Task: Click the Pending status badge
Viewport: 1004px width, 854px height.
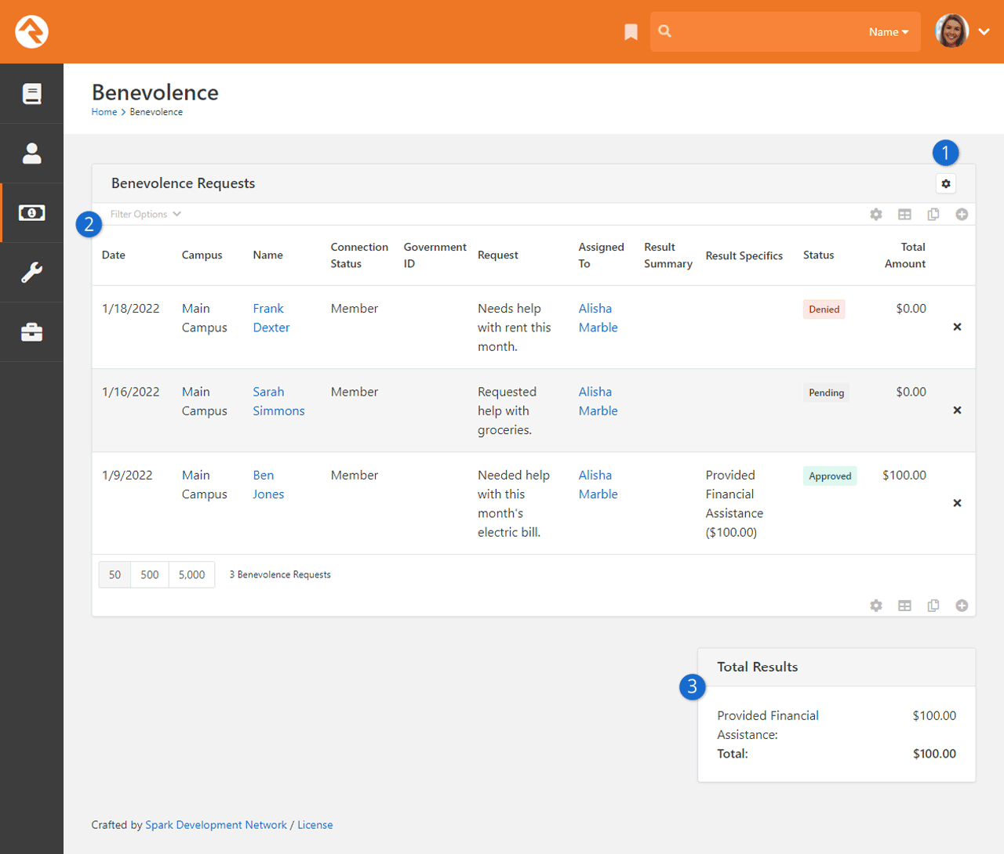Action: (827, 393)
